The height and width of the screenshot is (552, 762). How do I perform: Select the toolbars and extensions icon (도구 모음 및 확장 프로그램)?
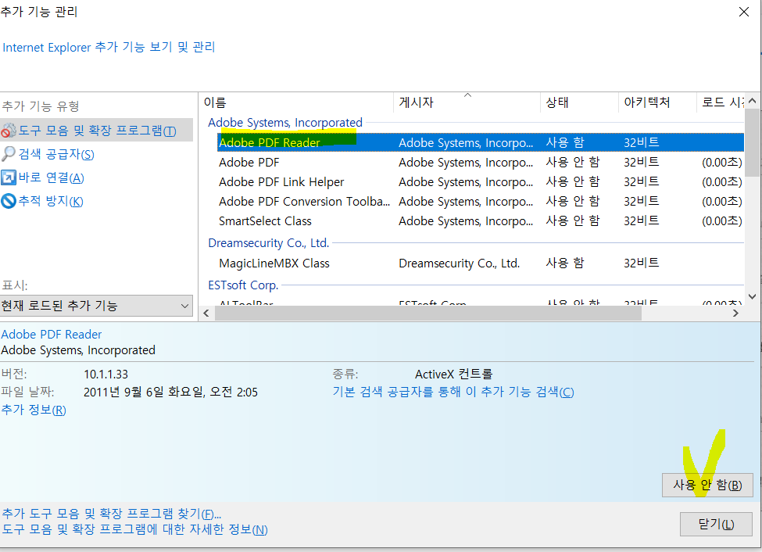coord(9,131)
